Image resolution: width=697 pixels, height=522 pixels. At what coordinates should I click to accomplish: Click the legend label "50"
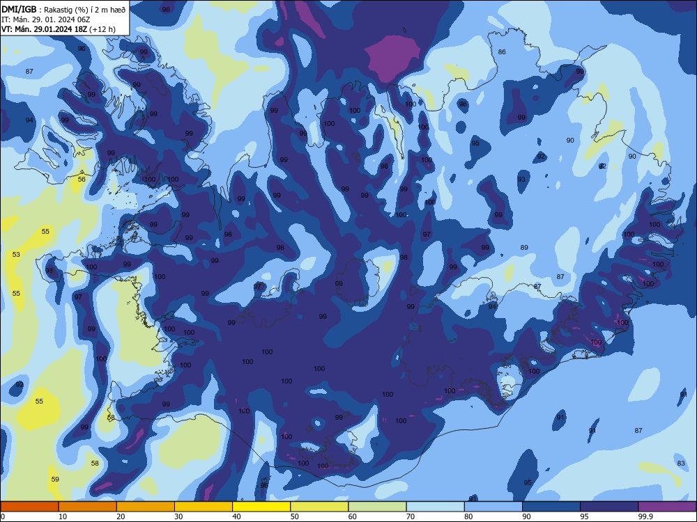(295, 516)
